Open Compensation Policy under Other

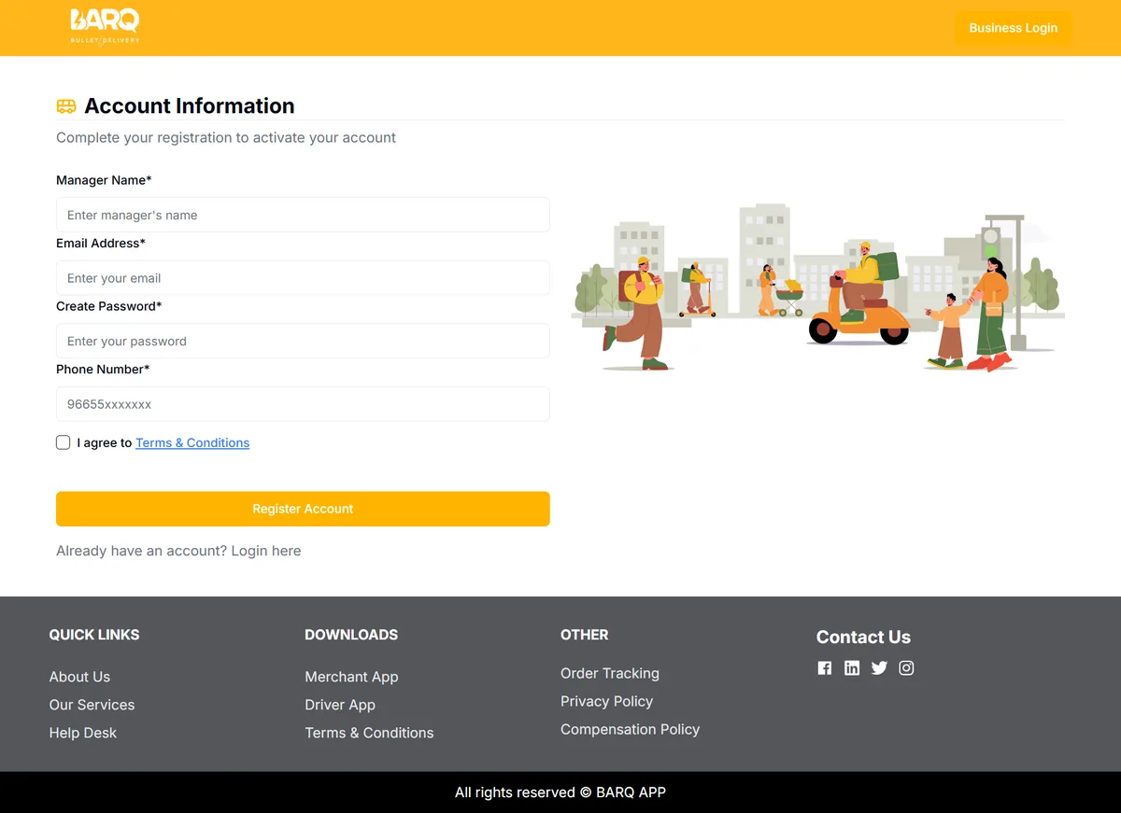point(630,729)
